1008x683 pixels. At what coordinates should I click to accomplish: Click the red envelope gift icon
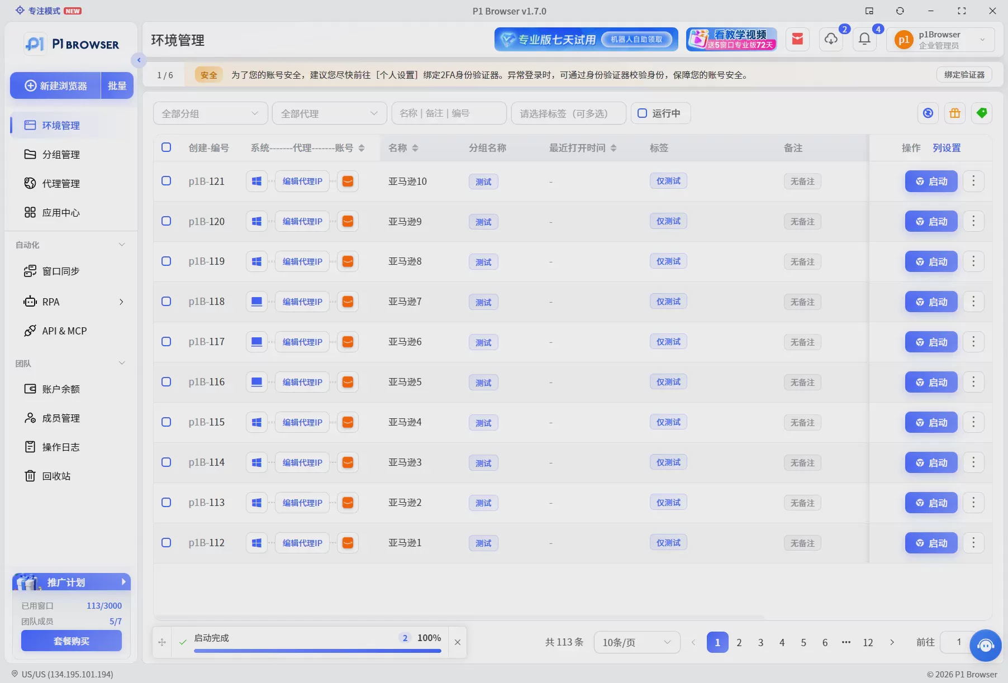tap(797, 39)
